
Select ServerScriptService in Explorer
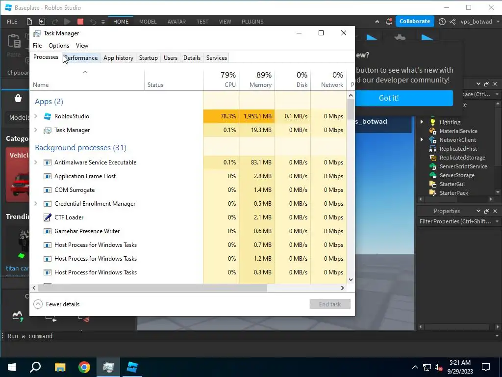click(x=463, y=166)
